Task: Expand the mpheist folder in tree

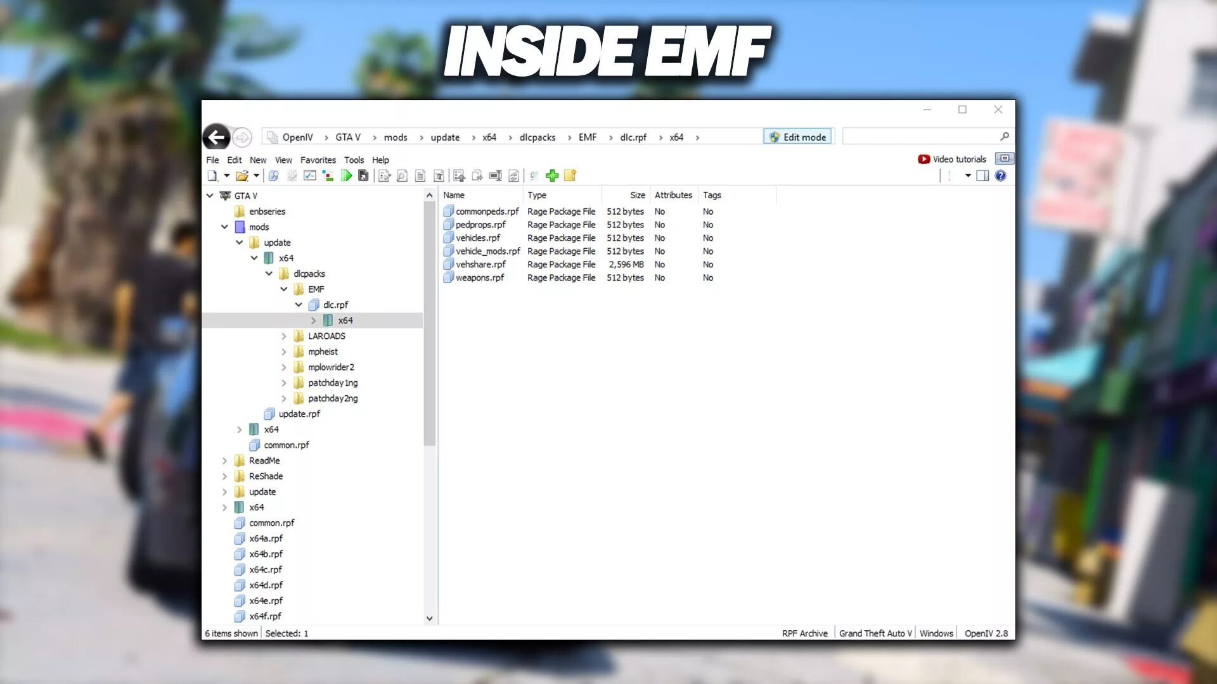Action: click(284, 351)
